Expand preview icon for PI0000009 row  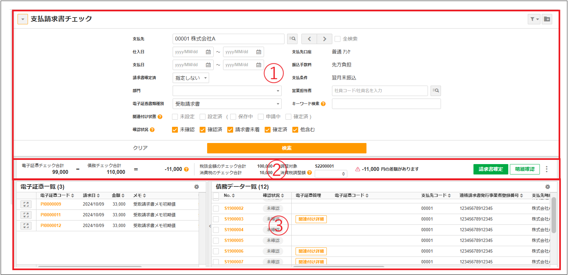click(26, 204)
